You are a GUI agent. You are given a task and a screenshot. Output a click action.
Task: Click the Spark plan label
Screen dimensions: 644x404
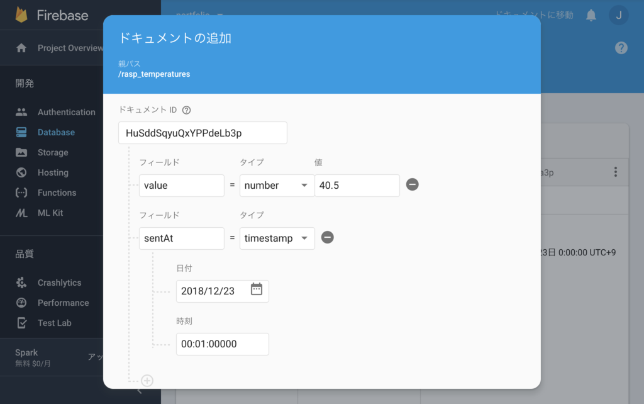(x=26, y=352)
